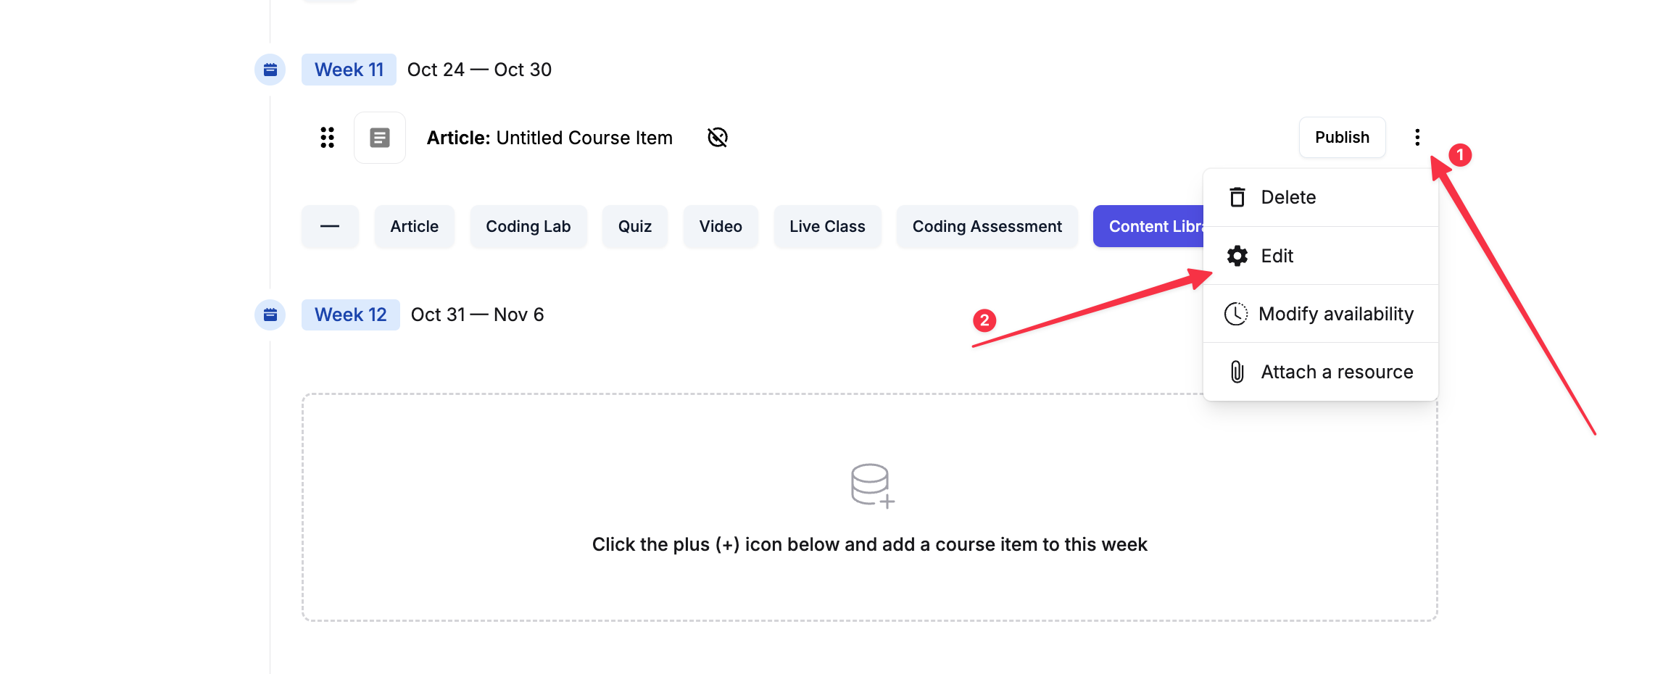Add a Coding Lab item
The width and height of the screenshot is (1663, 674).
point(528,227)
